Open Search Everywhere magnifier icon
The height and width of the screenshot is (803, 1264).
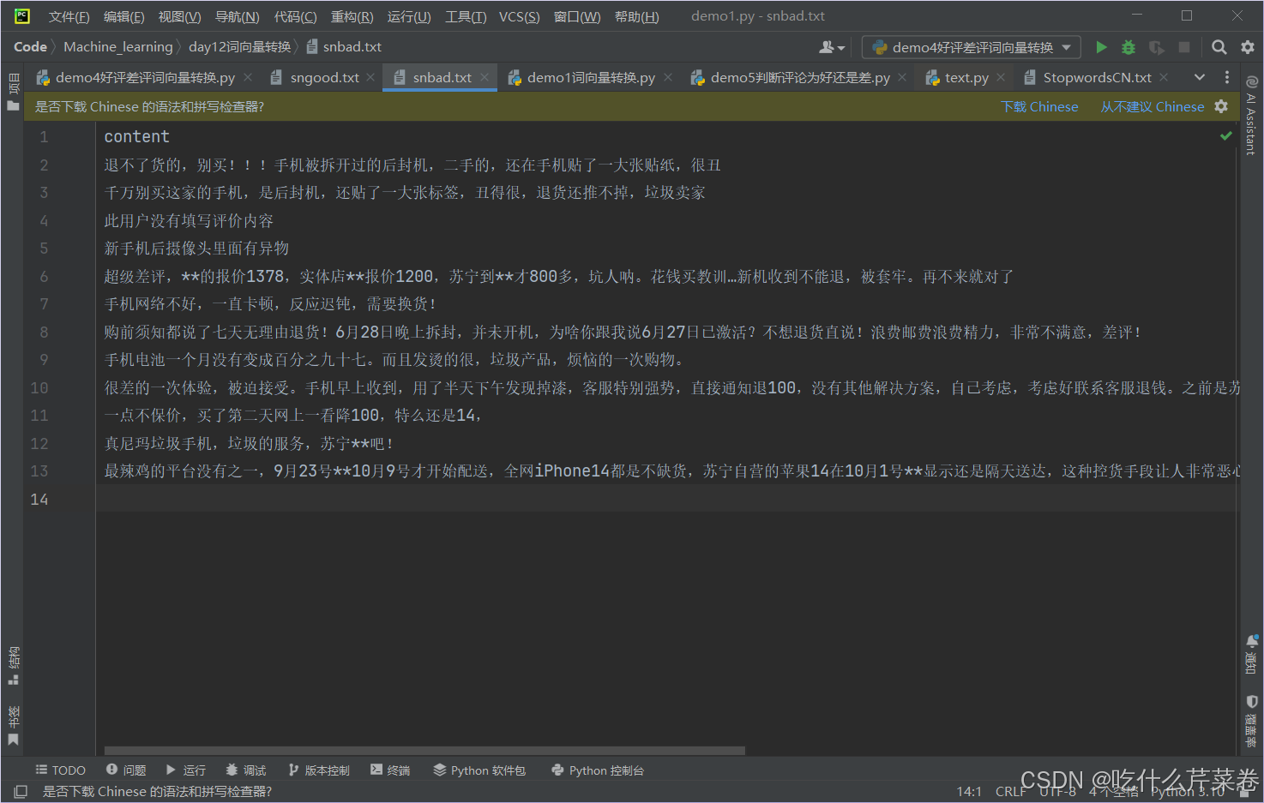click(x=1219, y=47)
